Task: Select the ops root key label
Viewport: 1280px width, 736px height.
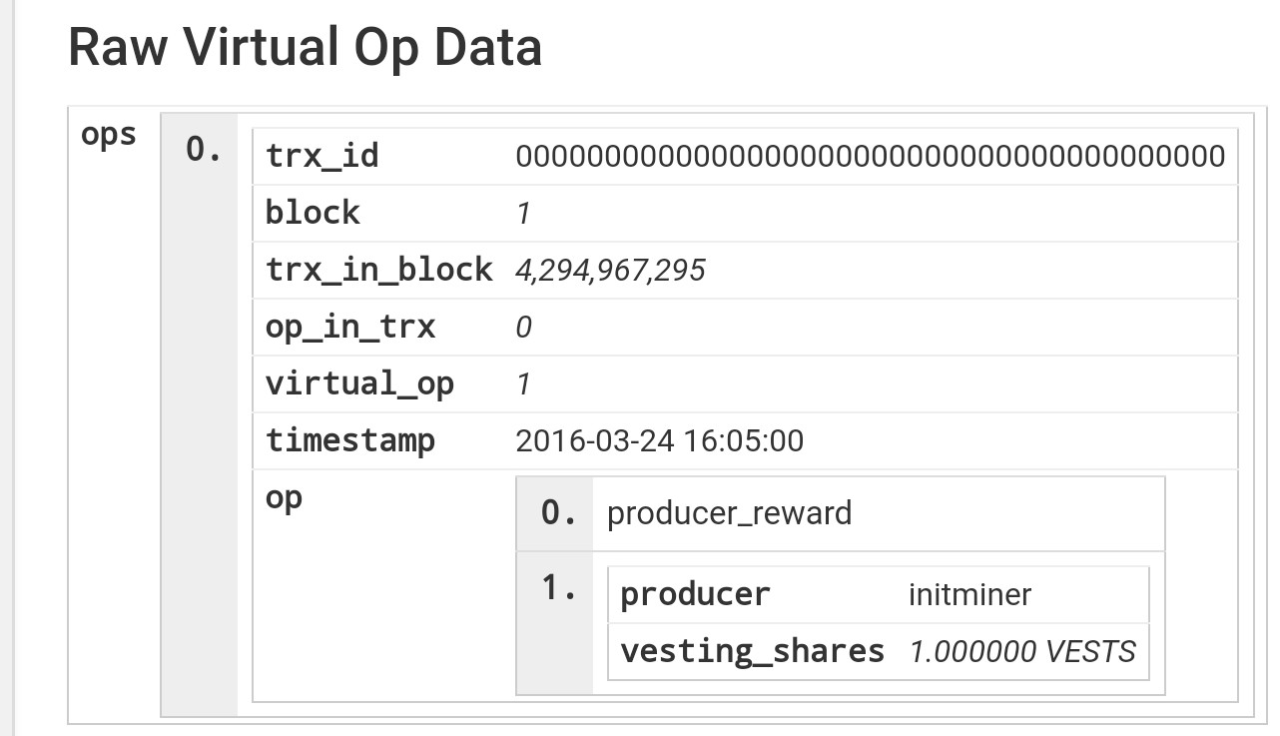Action: pyautogui.click(x=108, y=135)
